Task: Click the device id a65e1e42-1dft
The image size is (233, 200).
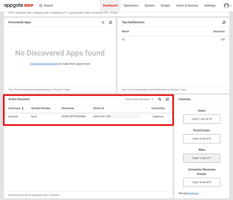Action: pos(102,117)
